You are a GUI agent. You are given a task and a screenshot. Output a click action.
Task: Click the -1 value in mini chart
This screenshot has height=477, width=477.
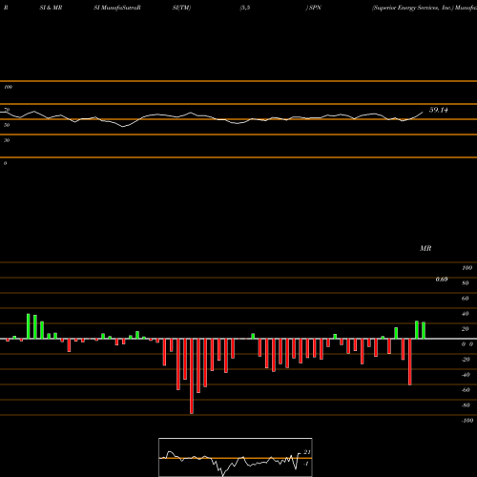306,464
